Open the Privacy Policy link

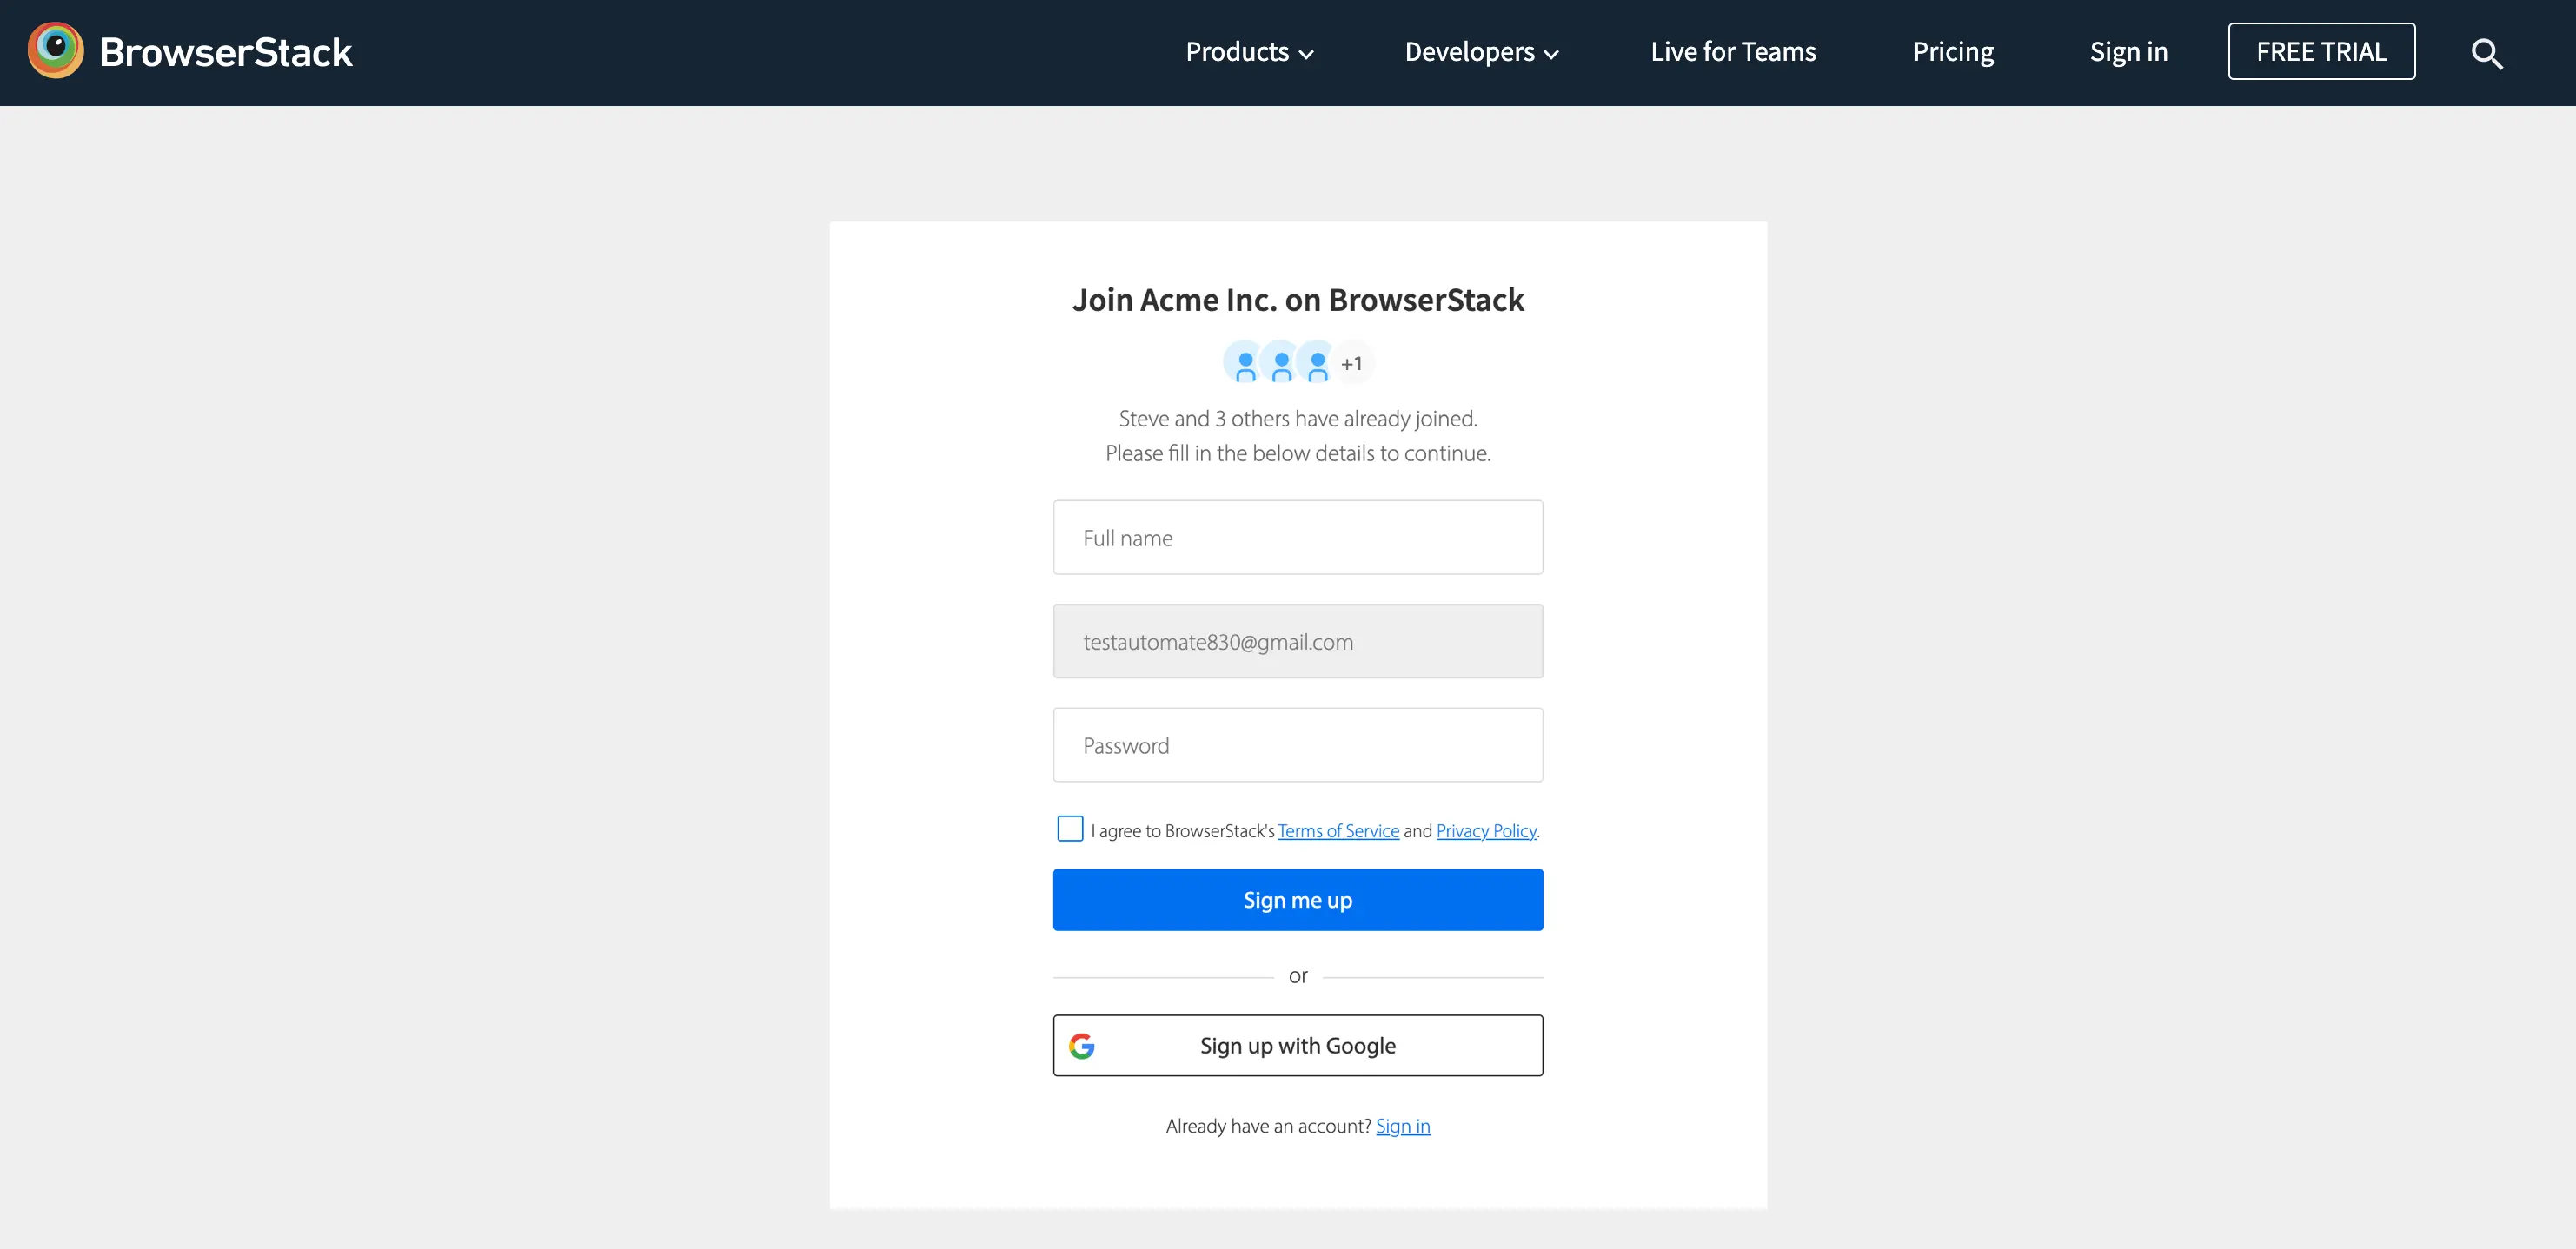click(1485, 830)
